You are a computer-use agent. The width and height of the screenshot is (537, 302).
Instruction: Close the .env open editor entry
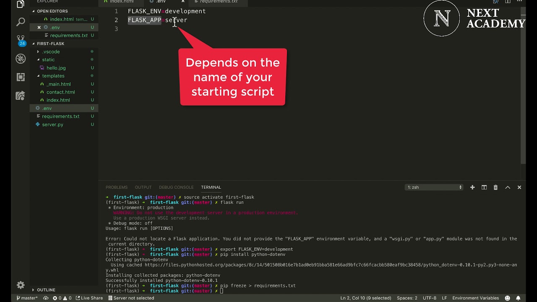(x=39, y=27)
